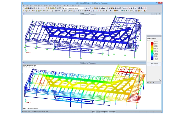Viewport: 184px width, 115px height.
Task: Click the Print preview toolbar icon
Action: pos(39,8)
